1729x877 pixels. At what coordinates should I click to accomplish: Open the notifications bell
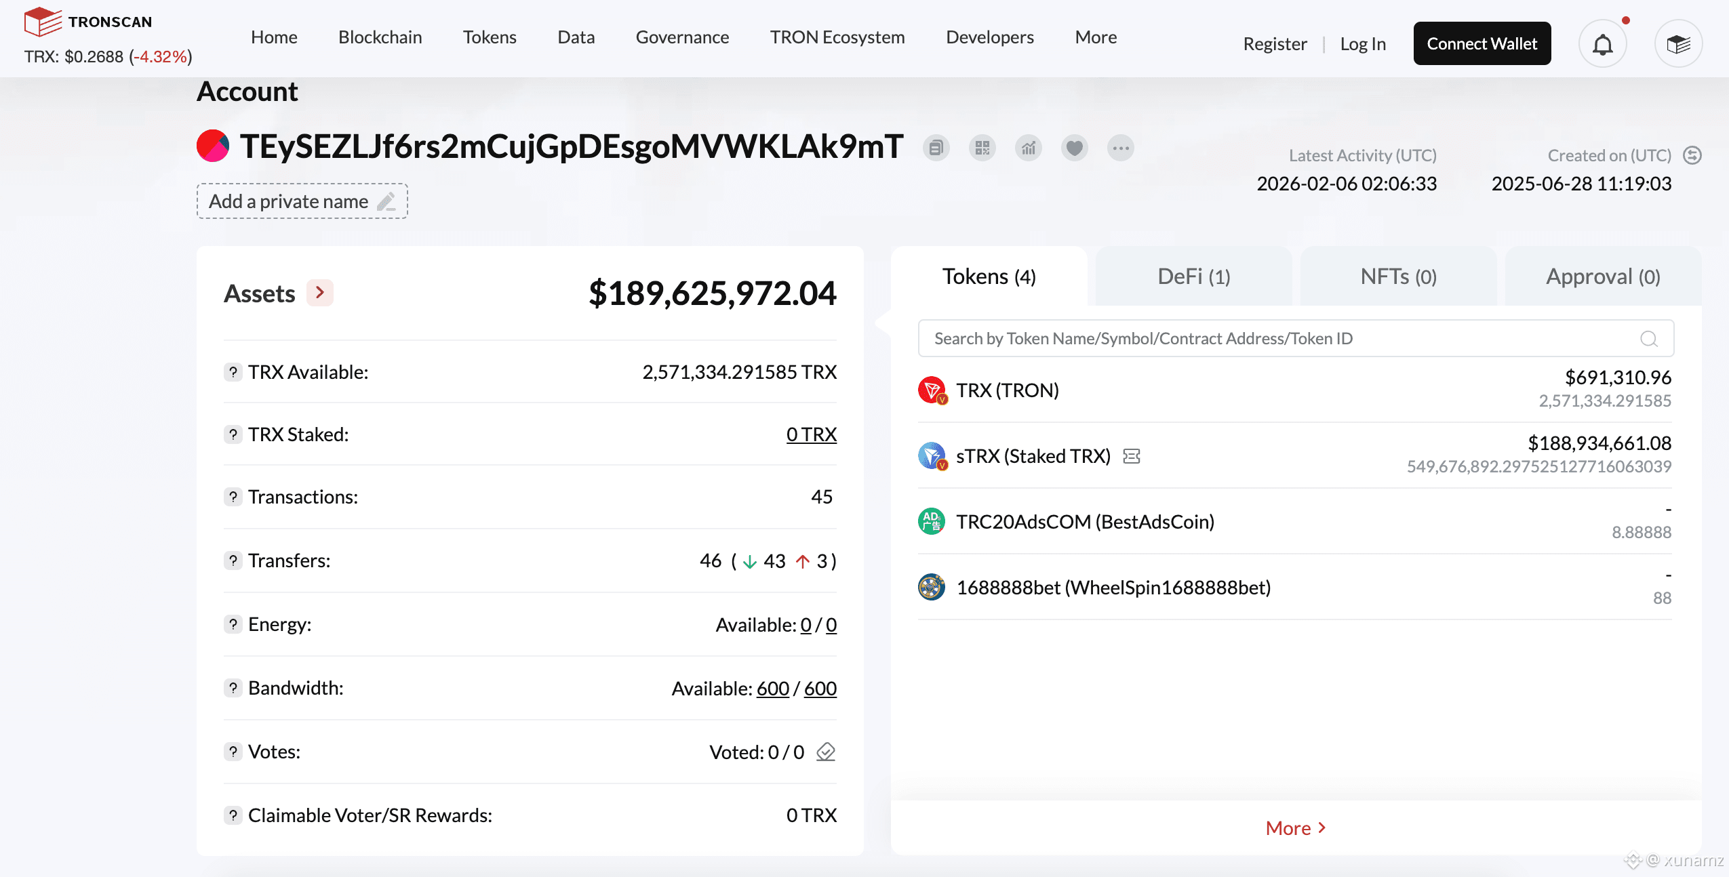[1602, 45]
